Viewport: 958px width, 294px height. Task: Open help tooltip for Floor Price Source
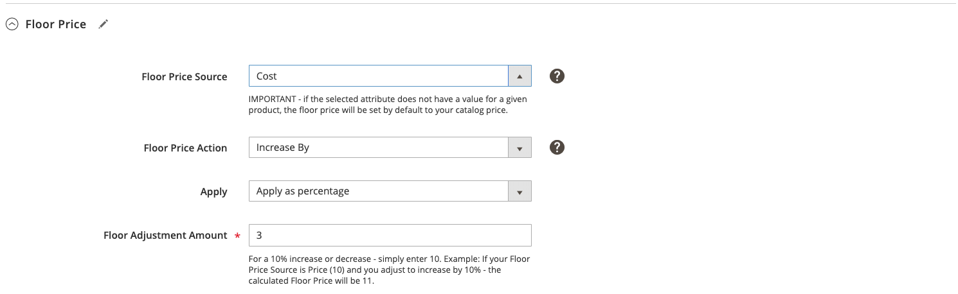(x=557, y=76)
